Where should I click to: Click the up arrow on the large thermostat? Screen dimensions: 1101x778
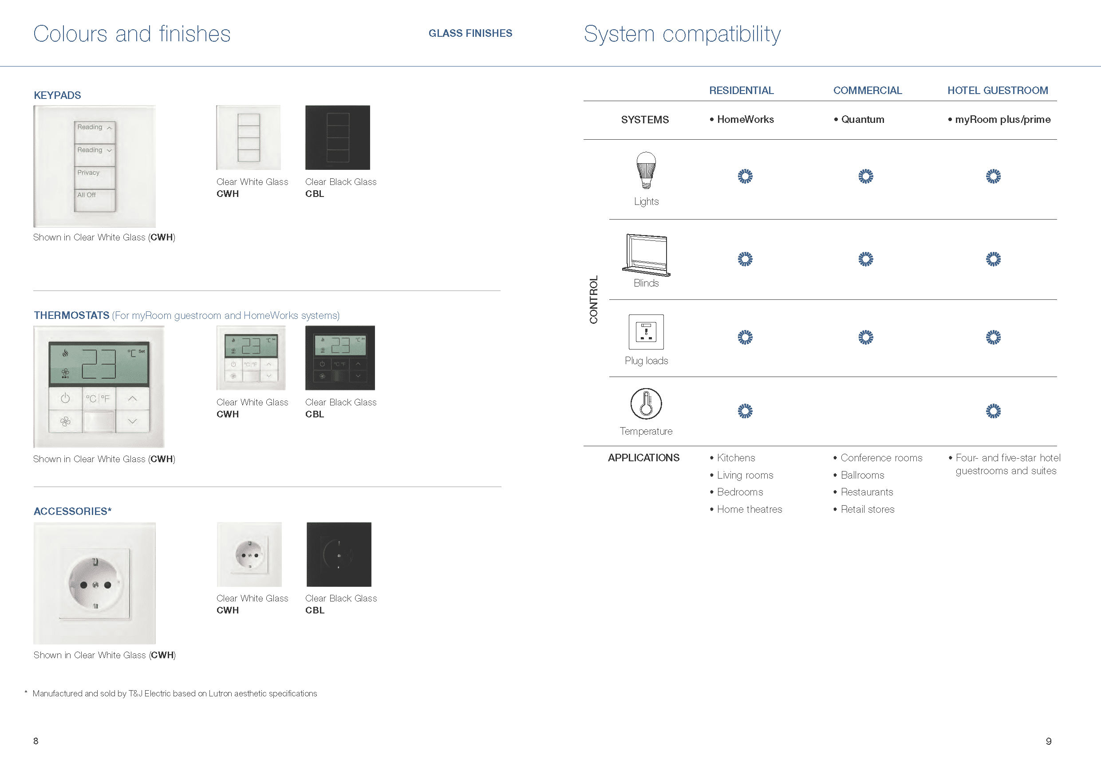click(x=132, y=398)
